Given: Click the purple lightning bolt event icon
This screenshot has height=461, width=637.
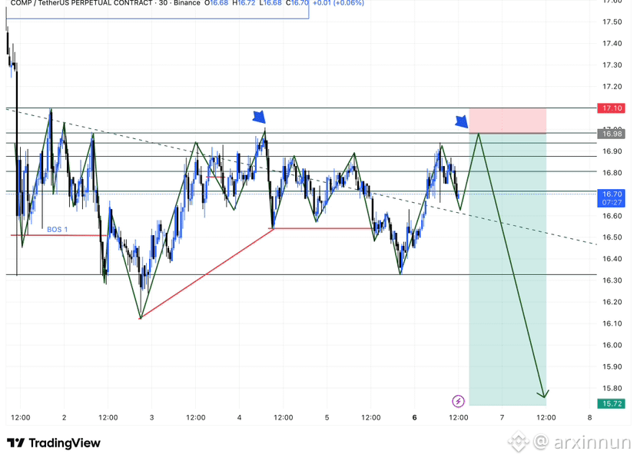Looking at the screenshot, I should click(x=458, y=401).
